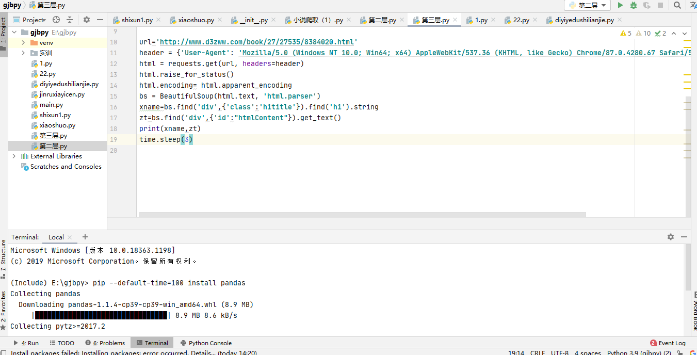The width and height of the screenshot is (697, 355).
Task: Locate the open file with the target icon
Action: pyautogui.click(x=56, y=20)
